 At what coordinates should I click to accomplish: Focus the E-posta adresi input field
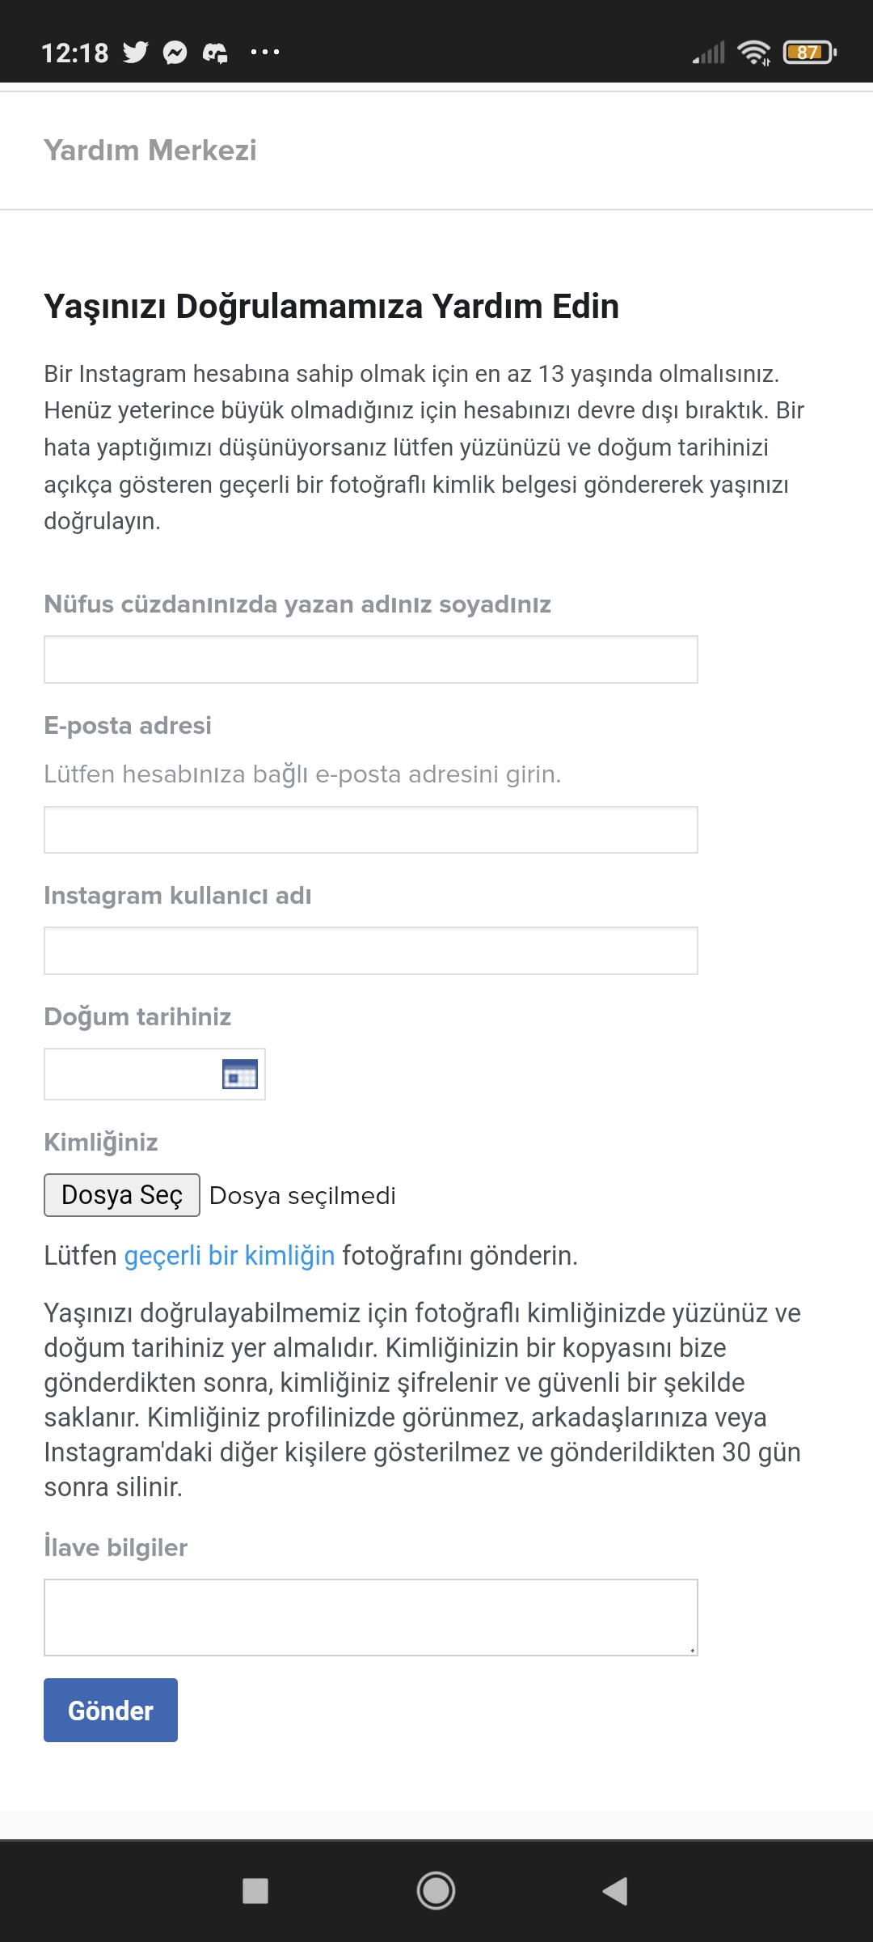pos(371,829)
